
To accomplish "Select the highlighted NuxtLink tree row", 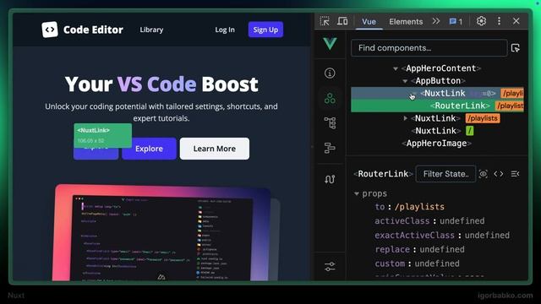I will coord(437,94).
